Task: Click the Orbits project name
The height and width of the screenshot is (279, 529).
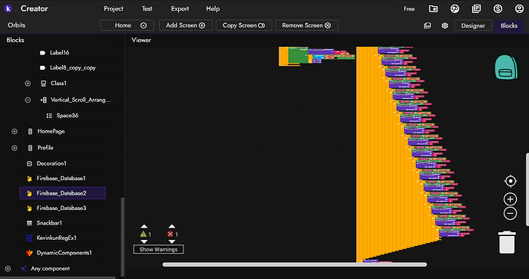Action: point(17,25)
